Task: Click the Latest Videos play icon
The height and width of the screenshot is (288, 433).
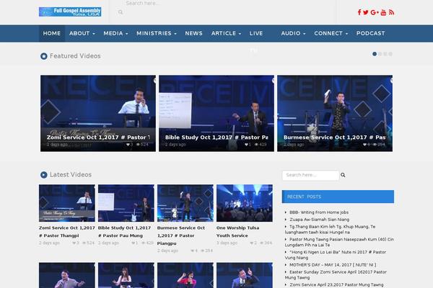Action: pos(43,175)
